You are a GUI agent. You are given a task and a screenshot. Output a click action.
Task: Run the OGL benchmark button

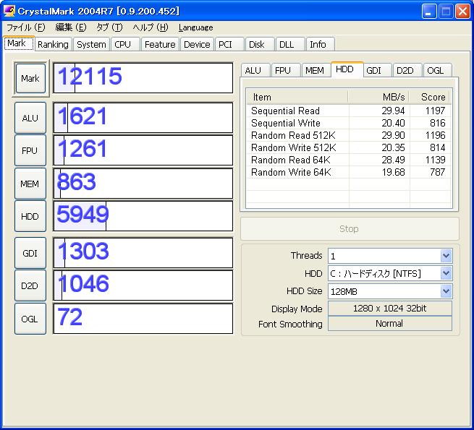[x=30, y=319]
